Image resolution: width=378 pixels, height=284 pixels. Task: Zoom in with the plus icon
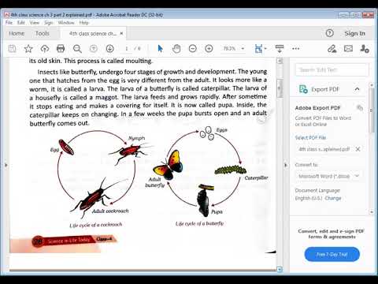tap(209, 49)
